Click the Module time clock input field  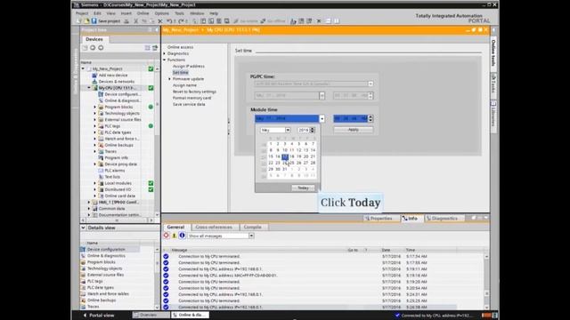coord(351,118)
